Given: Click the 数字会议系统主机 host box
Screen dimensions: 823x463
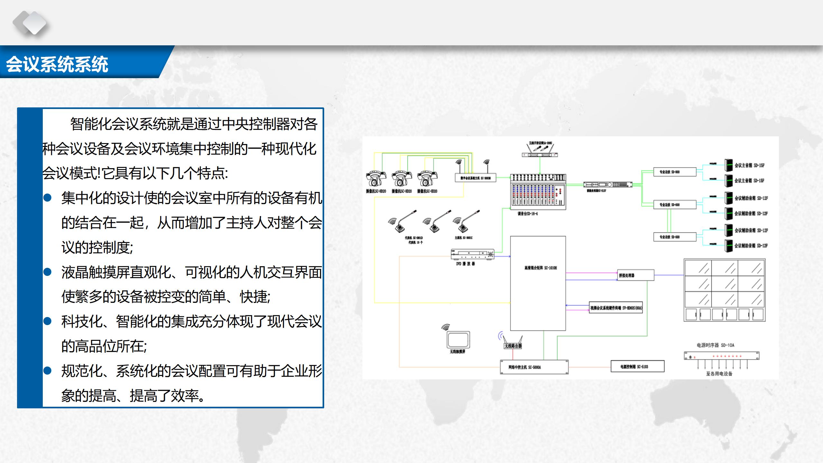Looking at the screenshot, I should tap(475, 178).
